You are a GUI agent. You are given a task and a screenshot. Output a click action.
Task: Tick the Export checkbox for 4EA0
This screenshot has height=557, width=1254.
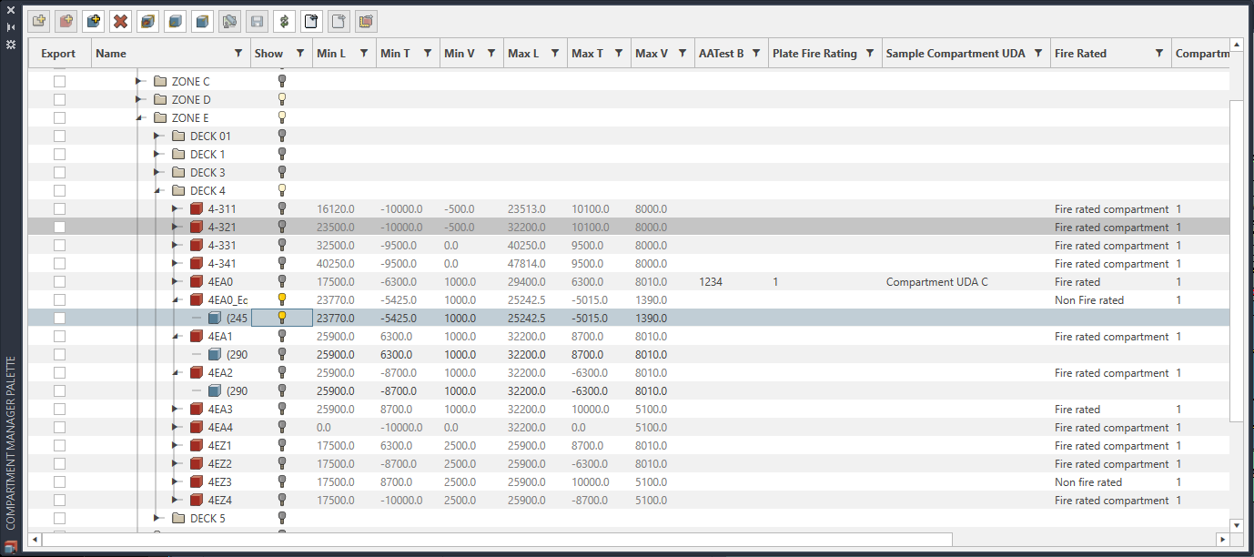(x=59, y=281)
